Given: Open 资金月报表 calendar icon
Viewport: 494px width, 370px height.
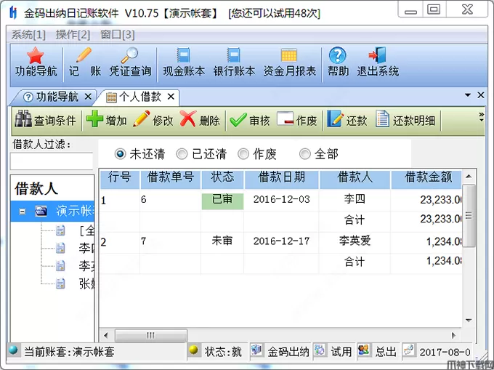Looking at the screenshot, I should tap(289, 55).
